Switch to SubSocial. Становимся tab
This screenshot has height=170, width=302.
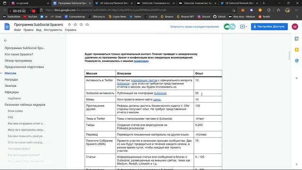(156, 3)
